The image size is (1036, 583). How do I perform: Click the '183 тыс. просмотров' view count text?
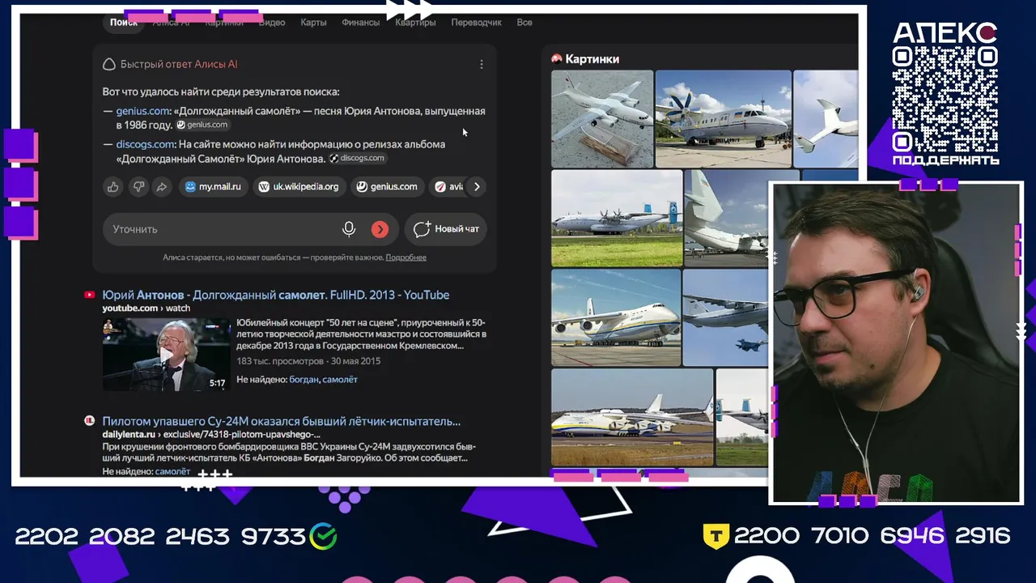coord(279,361)
